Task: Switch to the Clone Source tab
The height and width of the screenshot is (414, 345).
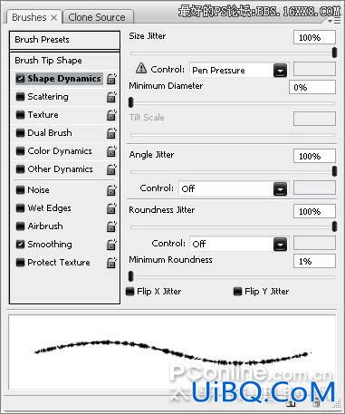Action: pyautogui.click(x=97, y=17)
